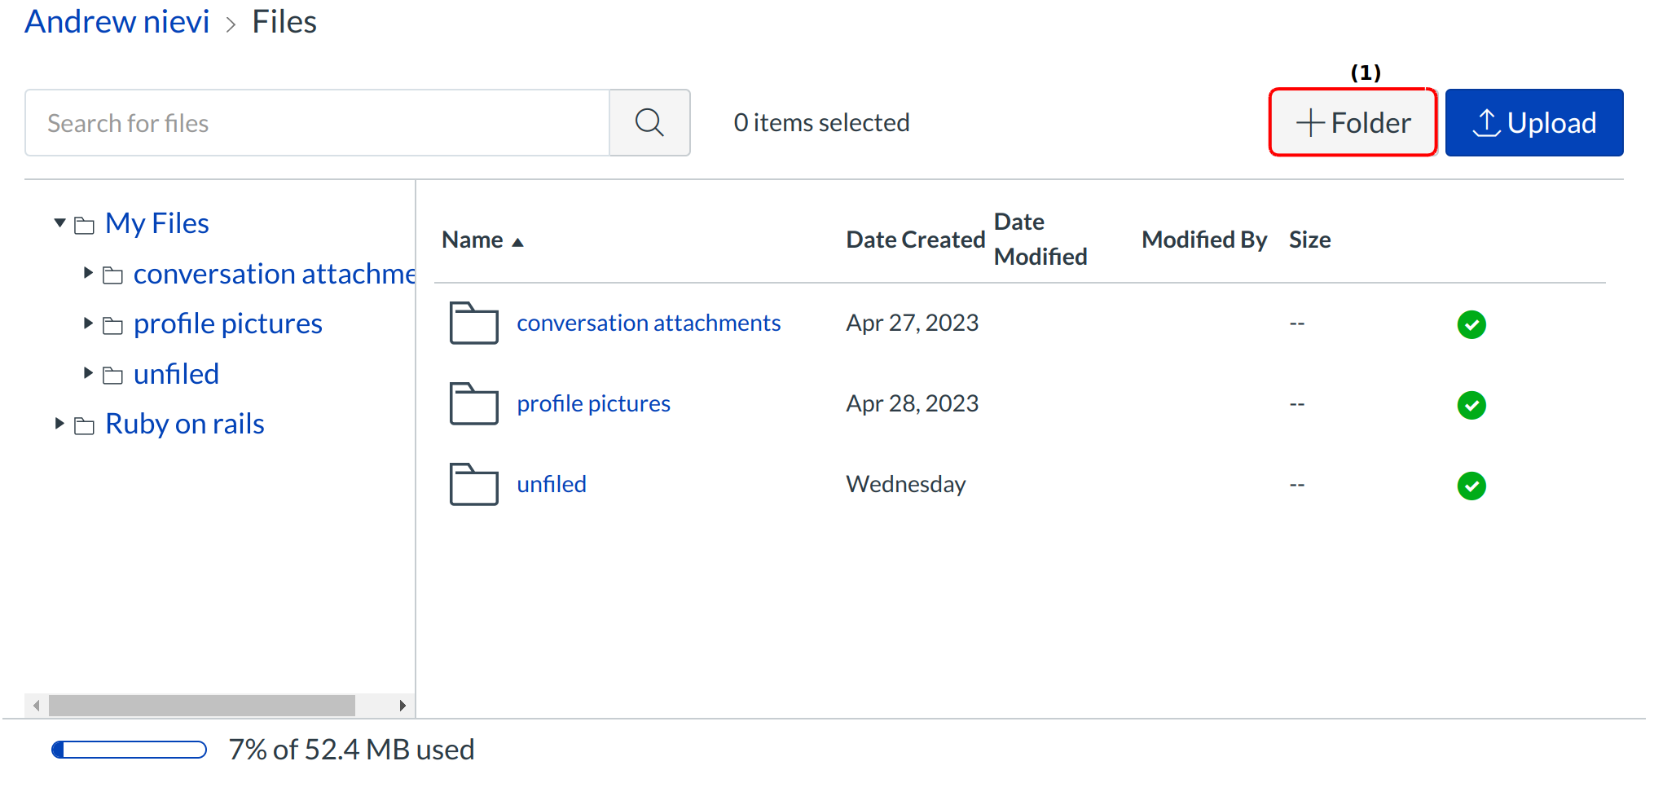Expand the unfiled folder tree arrow
1654x792 pixels.
pyautogui.click(x=88, y=373)
